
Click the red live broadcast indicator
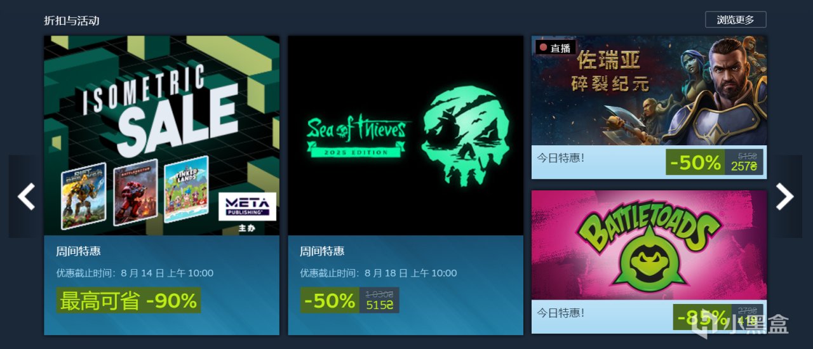tap(555, 48)
